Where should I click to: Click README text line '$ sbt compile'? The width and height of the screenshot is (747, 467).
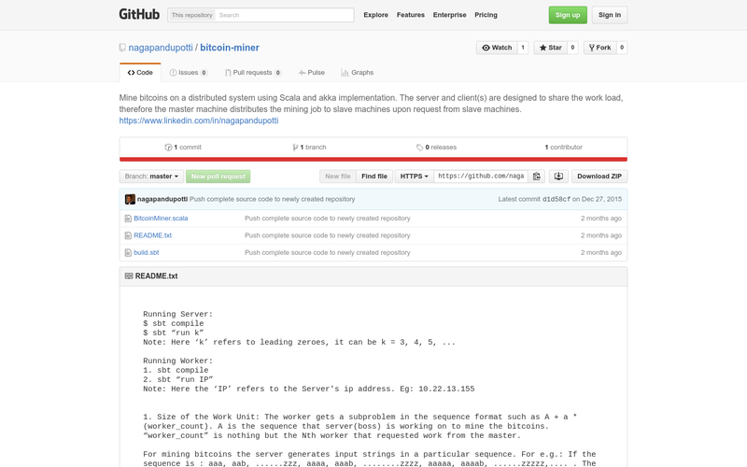[174, 323]
